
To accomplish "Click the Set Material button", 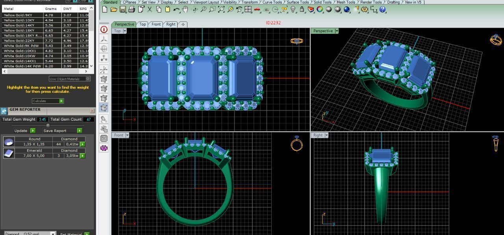I will (x=74, y=233).
